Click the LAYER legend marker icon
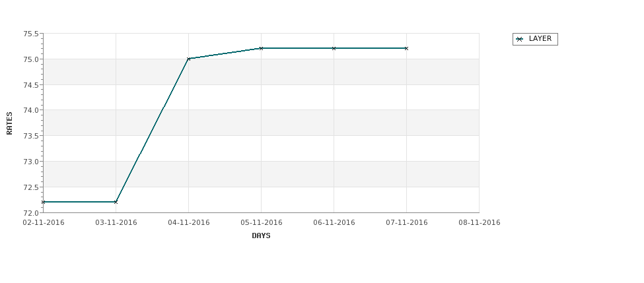Viewport: 644px width, 283px height. click(x=520, y=39)
